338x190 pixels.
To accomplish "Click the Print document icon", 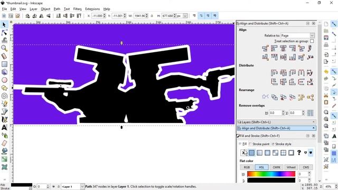I will [x=326, y=44].
